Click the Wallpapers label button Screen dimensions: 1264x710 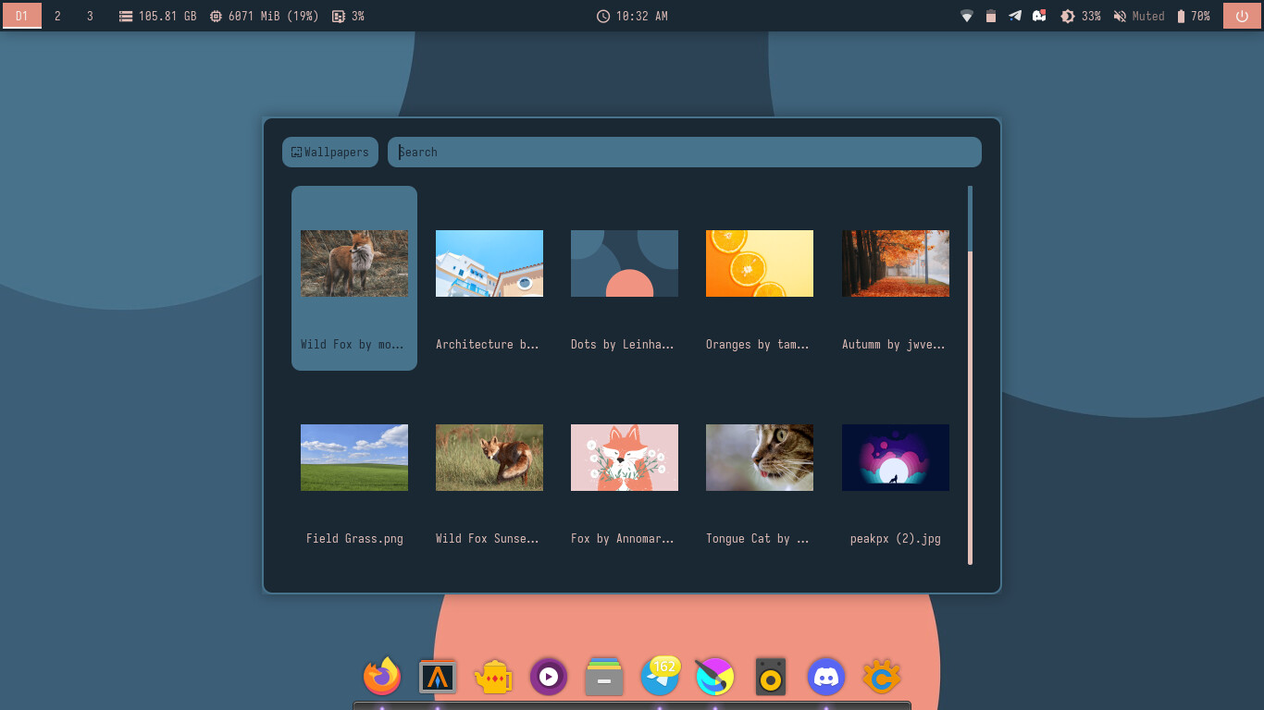pyautogui.click(x=330, y=153)
